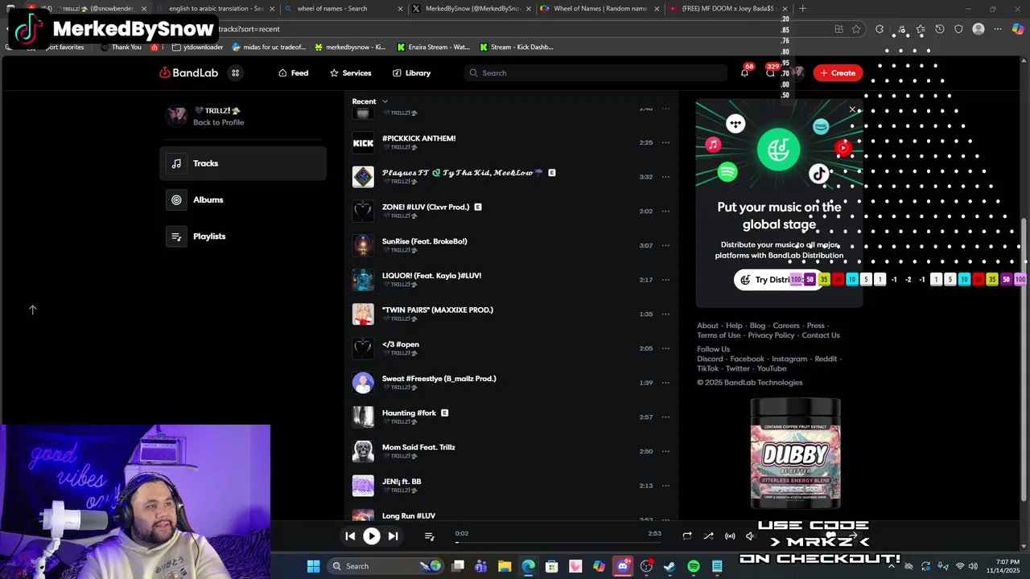Click the scroll-to-top arrow
Screen dimensions: 1030x579
click(33, 310)
